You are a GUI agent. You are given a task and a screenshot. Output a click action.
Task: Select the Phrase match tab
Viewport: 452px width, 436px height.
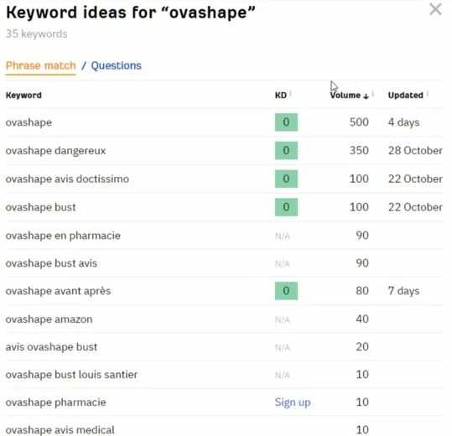pos(40,65)
